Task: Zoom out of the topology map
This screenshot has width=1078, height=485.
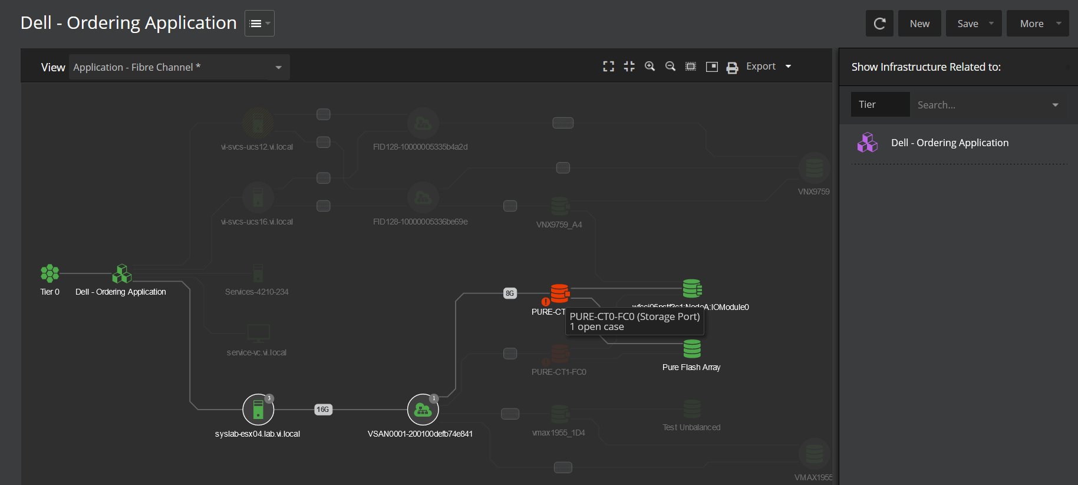Action: pyautogui.click(x=671, y=67)
